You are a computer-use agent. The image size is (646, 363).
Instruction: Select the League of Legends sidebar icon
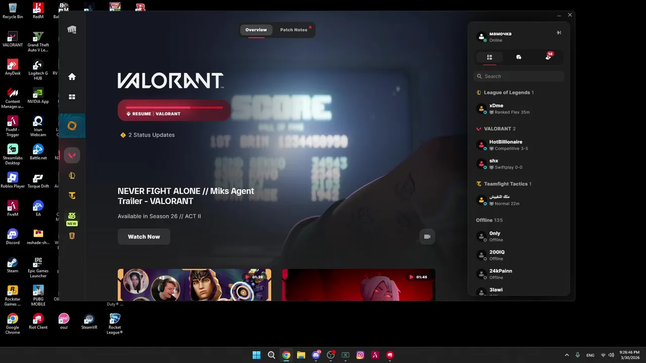tap(72, 175)
